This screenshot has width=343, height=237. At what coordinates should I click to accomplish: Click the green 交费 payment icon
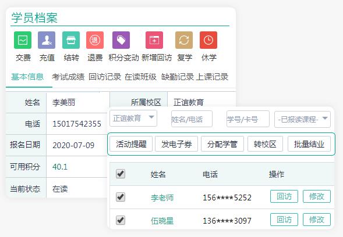(23, 40)
